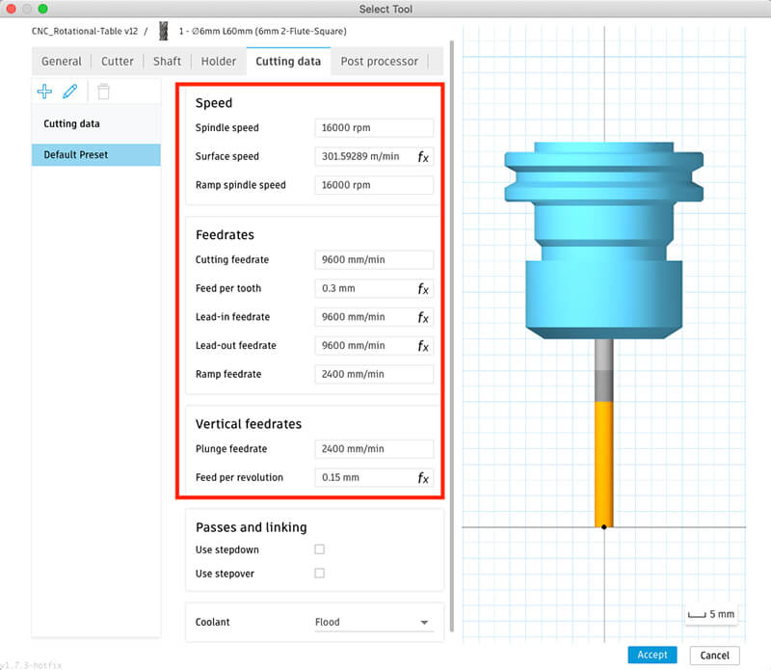Screen dimensions: 771x670
Task: Switch to the Cutter tab
Action: (x=118, y=62)
